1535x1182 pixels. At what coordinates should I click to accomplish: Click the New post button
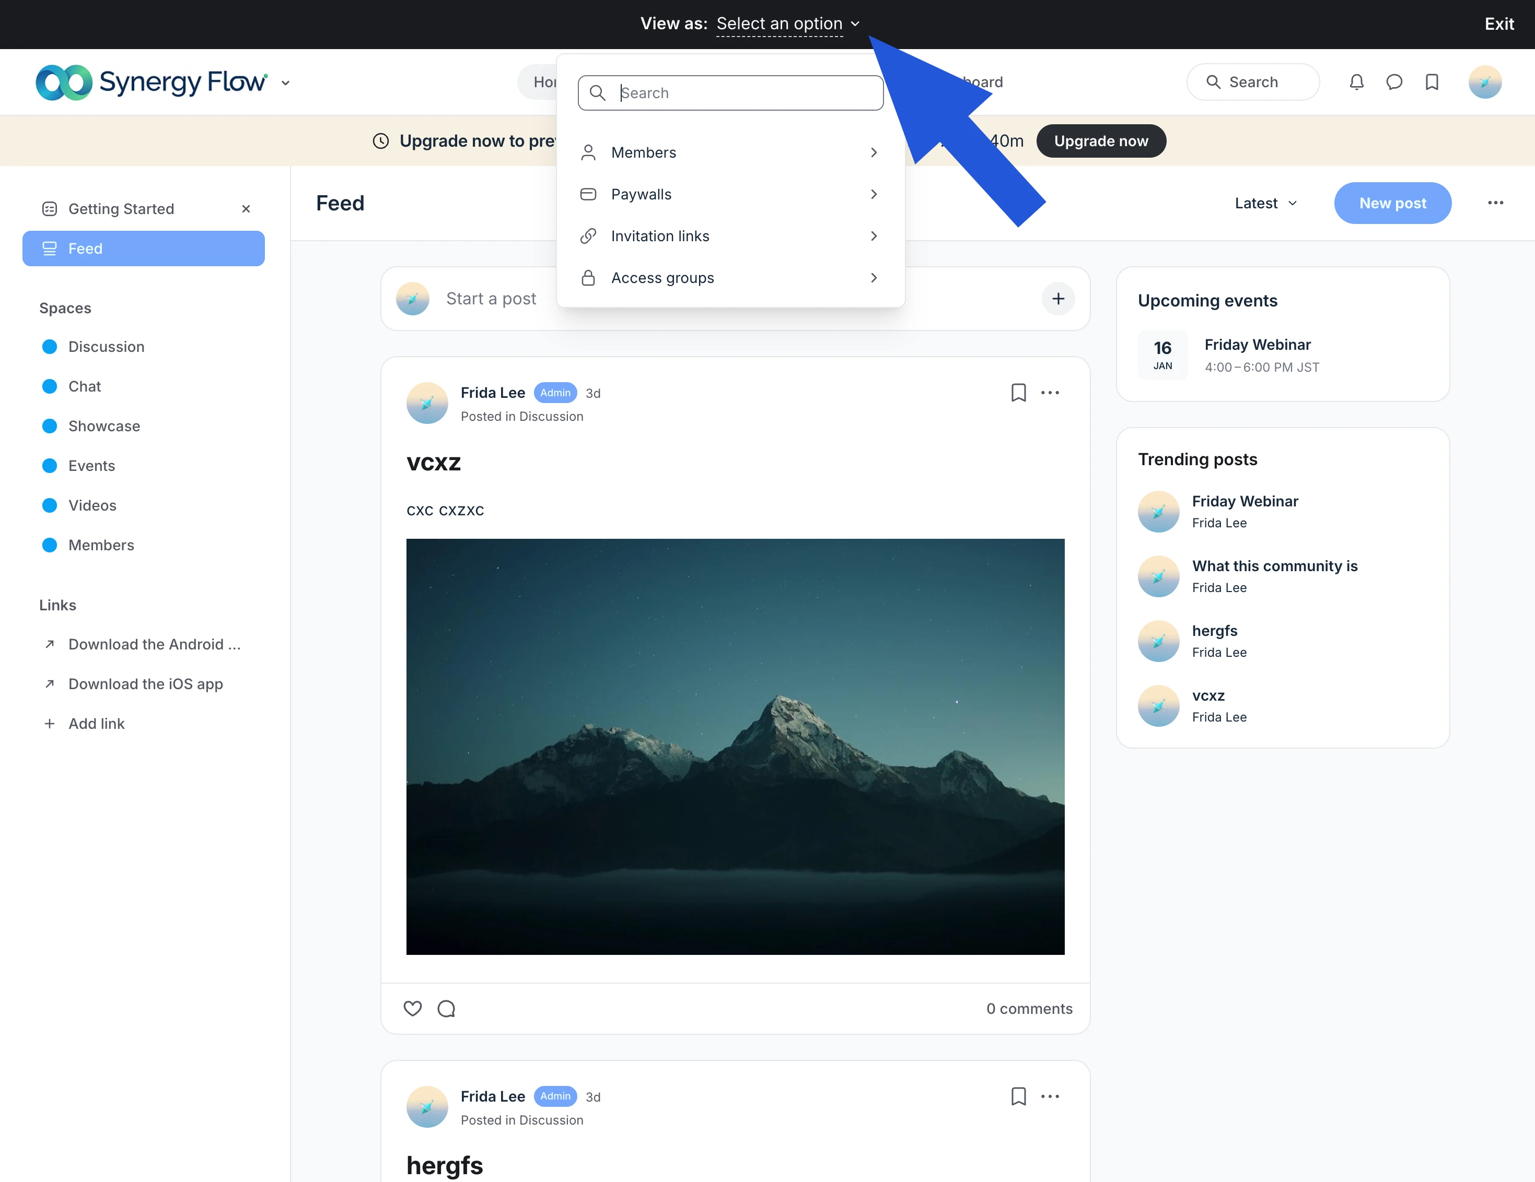point(1392,203)
